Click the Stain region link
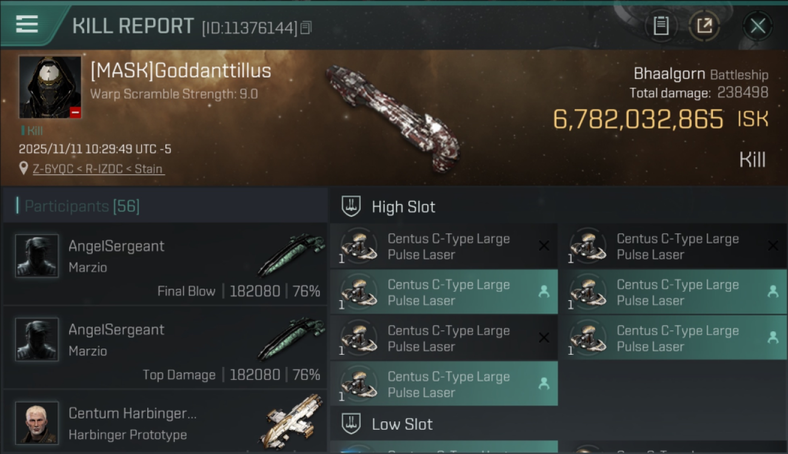Screen dimensions: 788x454 click(x=149, y=169)
